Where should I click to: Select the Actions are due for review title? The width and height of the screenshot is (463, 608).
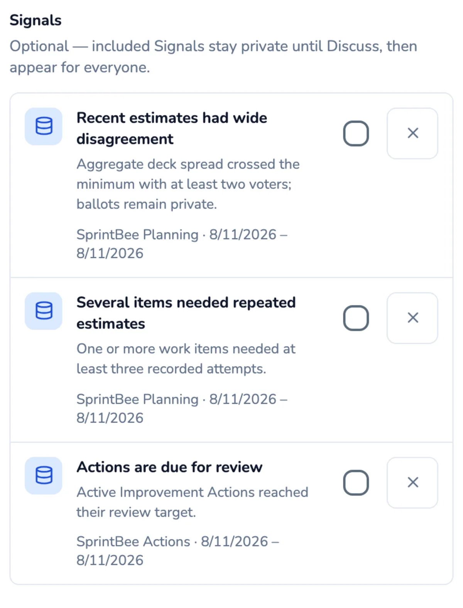point(169,467)
